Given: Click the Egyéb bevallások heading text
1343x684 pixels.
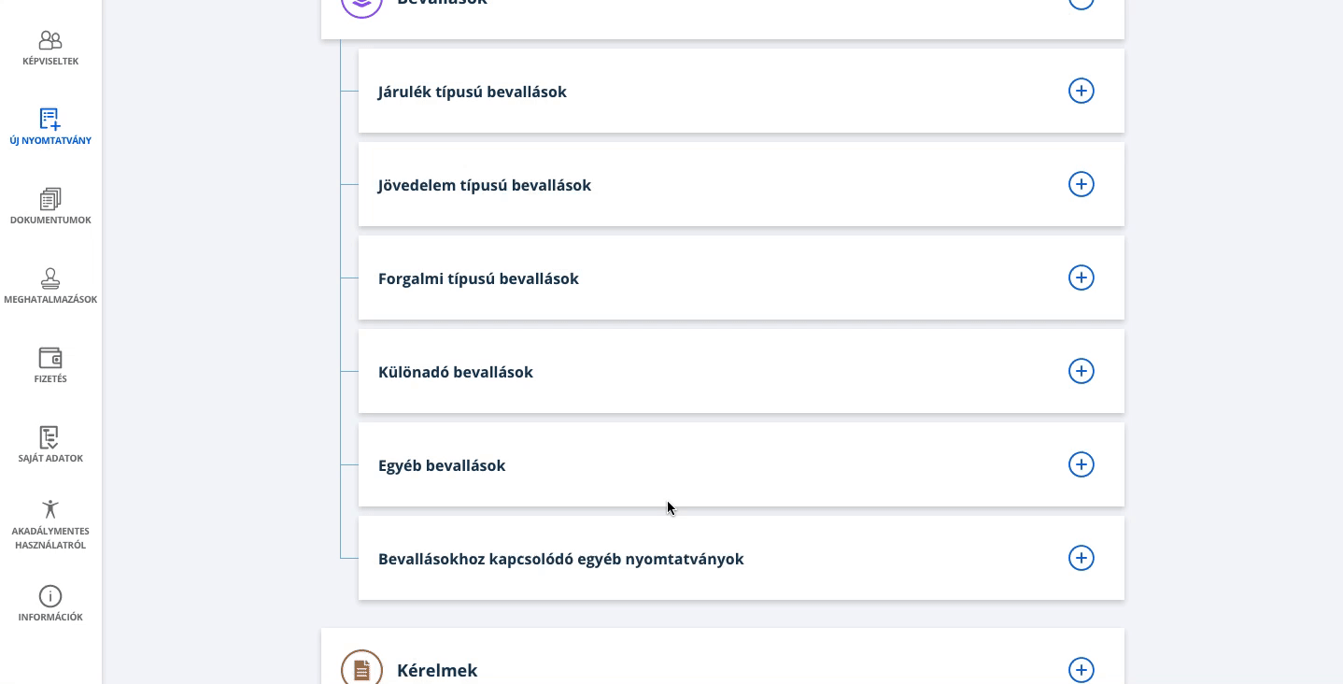Looking at the screenshot, I should [x=442, y=465].
